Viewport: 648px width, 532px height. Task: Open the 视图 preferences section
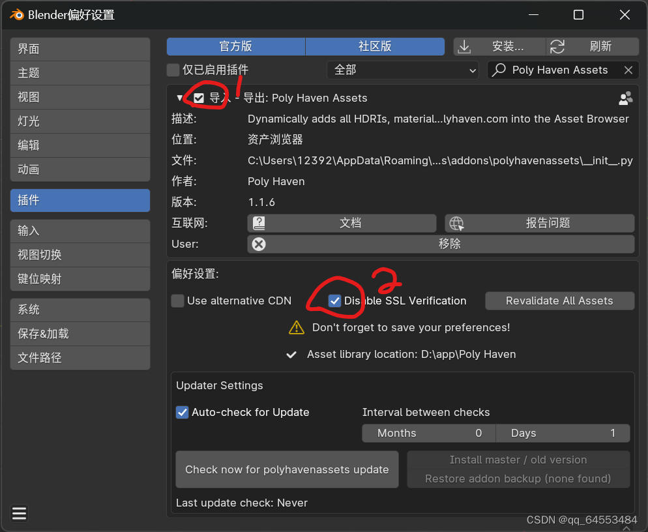coord(80,97)
